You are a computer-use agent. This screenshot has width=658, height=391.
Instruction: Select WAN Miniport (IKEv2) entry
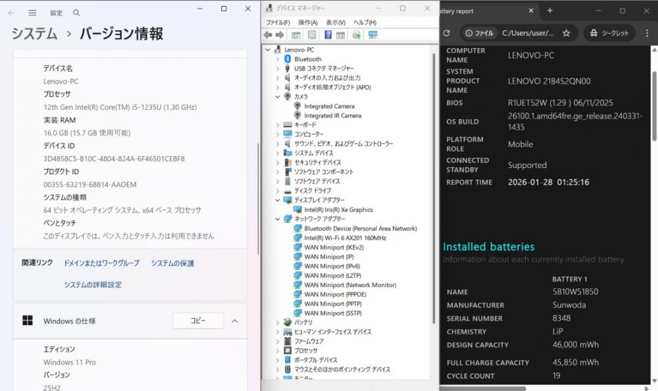[334, 248]
